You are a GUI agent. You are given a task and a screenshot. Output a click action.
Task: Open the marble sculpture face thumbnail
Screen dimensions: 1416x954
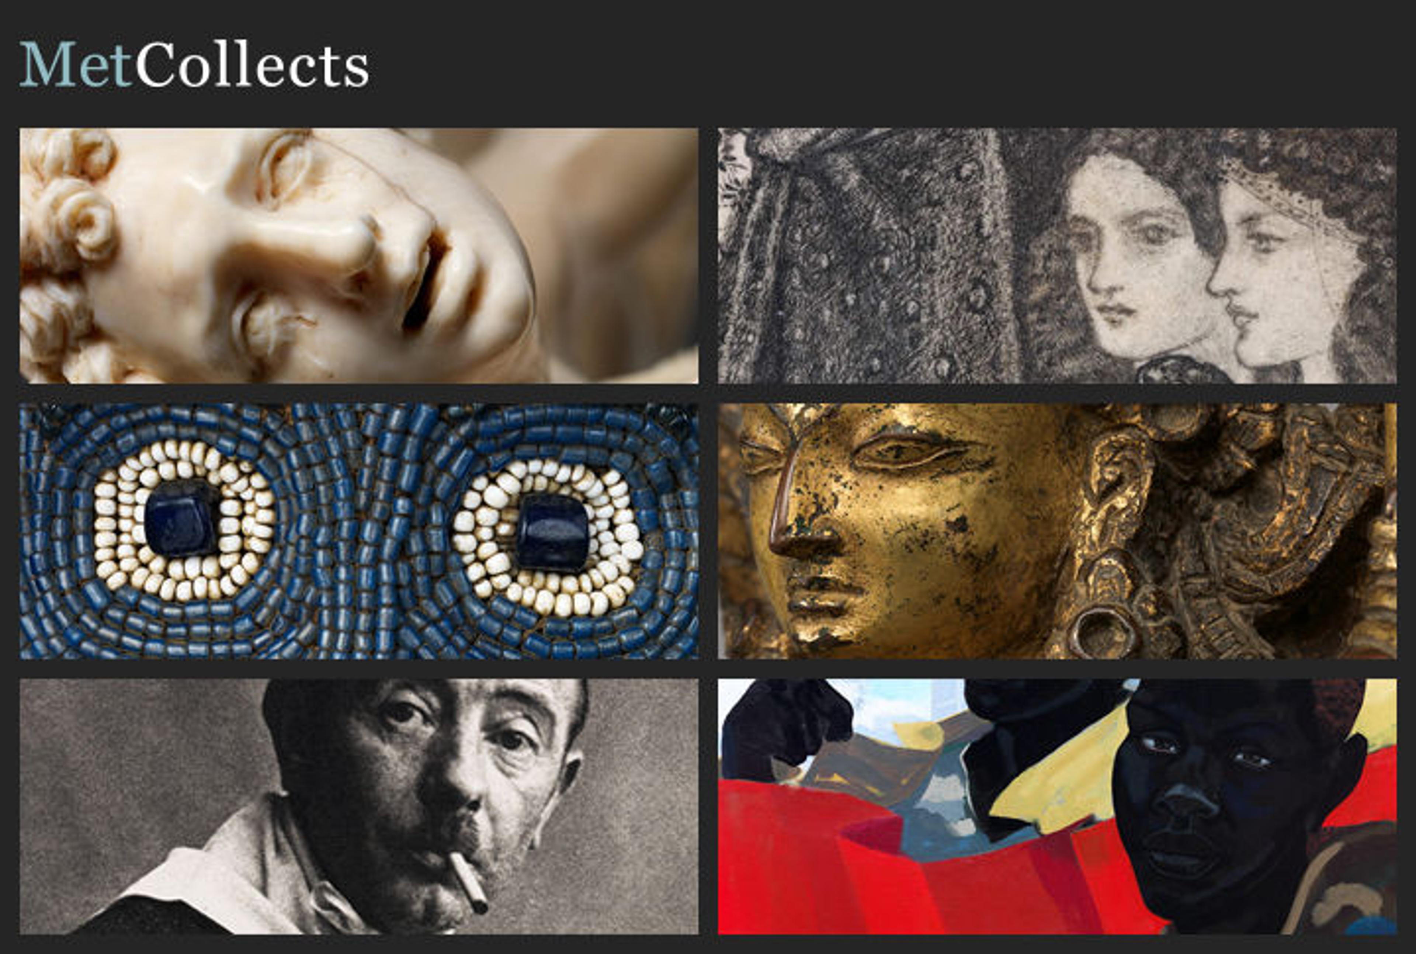[x=359, y=256]
